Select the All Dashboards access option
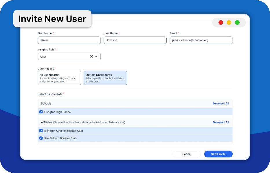This screenshot has width=270, height=173. click(59, 78)
